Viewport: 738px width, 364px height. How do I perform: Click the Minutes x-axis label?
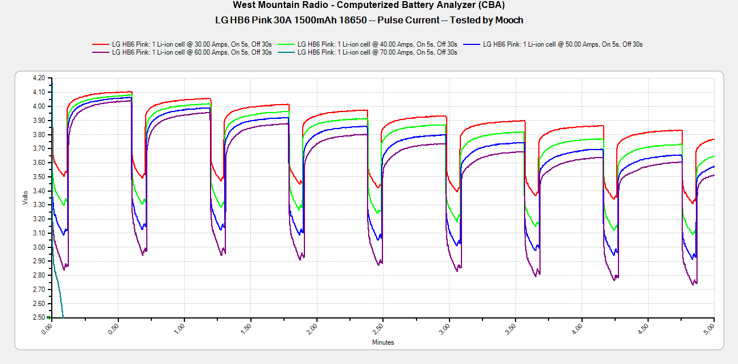click(383, 342)
